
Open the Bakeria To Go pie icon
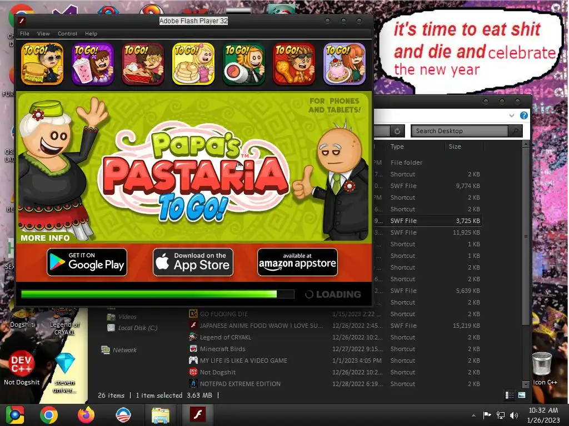pyautogui.click(x=143, y=64)
